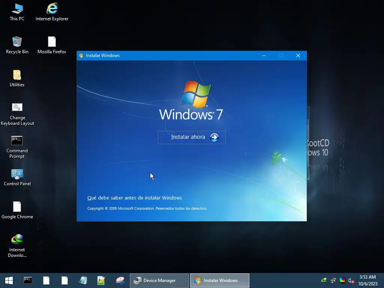384x288 pixels.
Task: Click the scissors snipping icon in taskbar
Action: 120,280
